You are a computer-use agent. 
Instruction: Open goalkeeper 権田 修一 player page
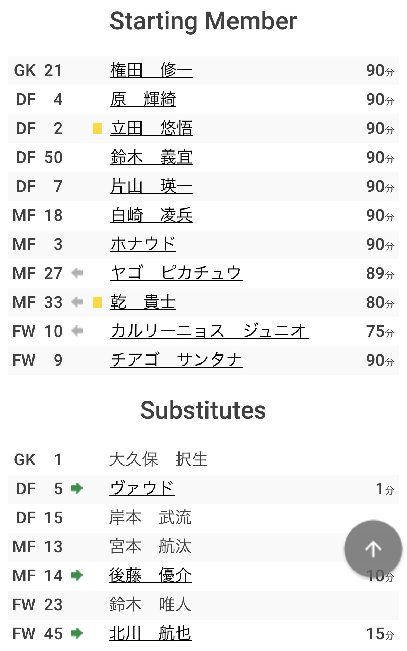(152, 70)
